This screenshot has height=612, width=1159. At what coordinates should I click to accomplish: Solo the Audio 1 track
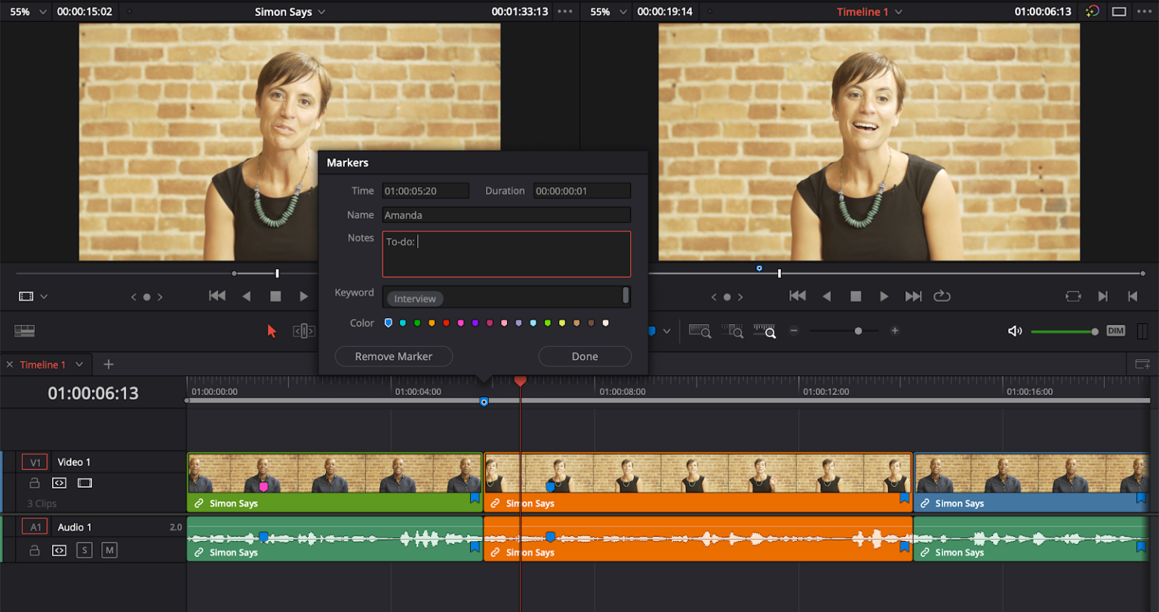coord(84,550)
